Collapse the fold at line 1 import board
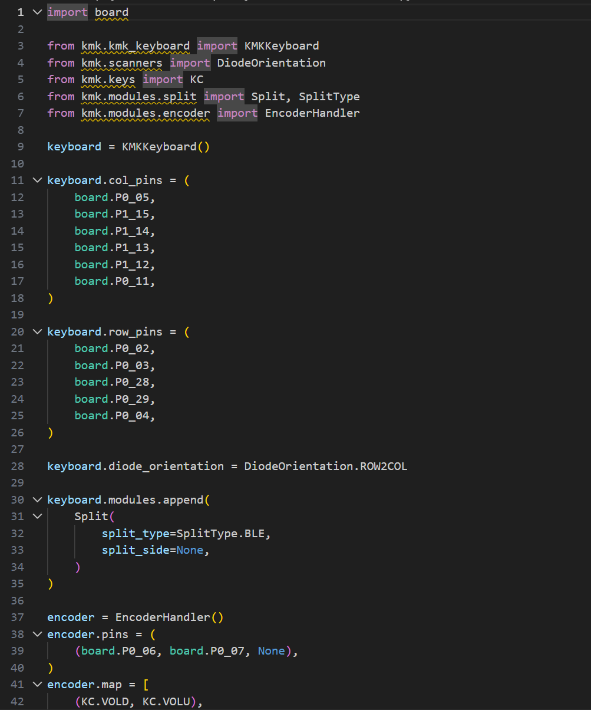This screenshot has width=591, height=710. click(x=38, y=12)
